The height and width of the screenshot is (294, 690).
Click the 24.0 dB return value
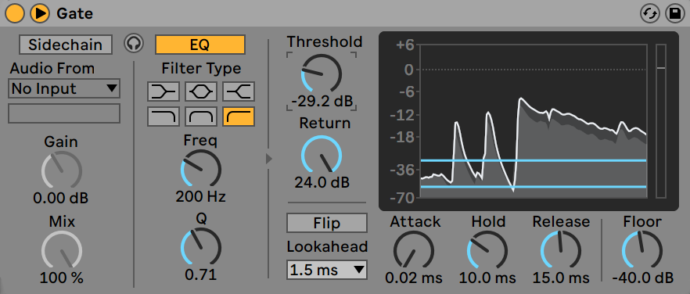(322, 182)
